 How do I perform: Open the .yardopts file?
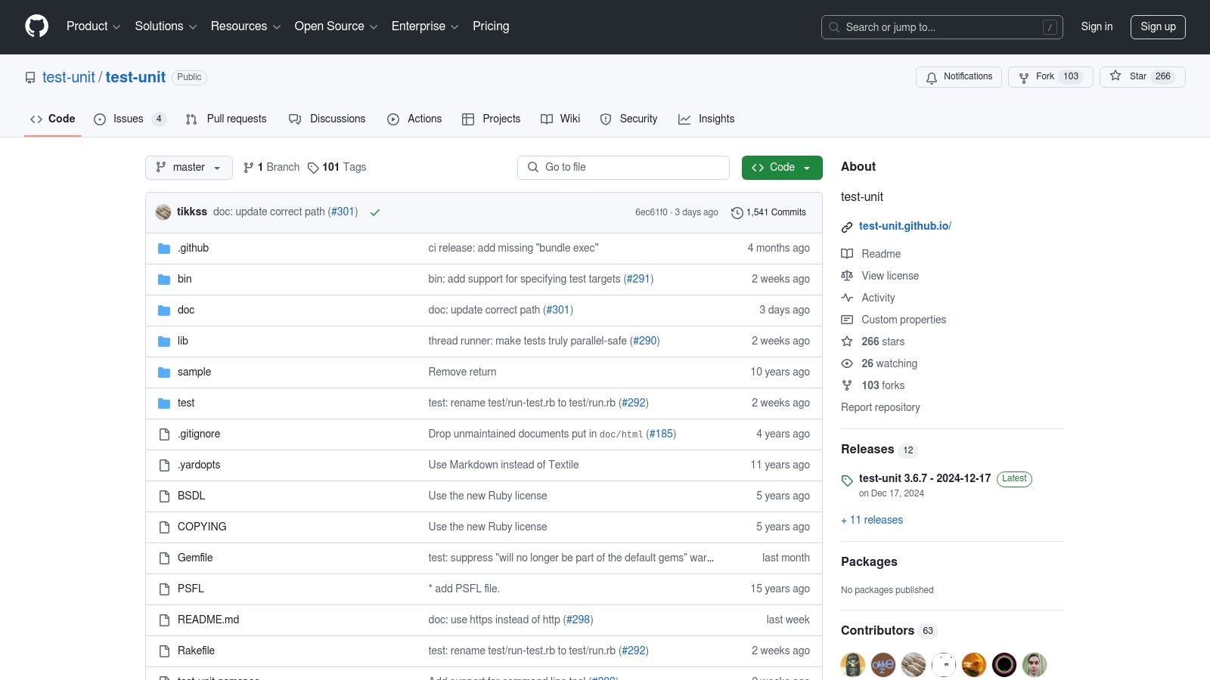199,465
